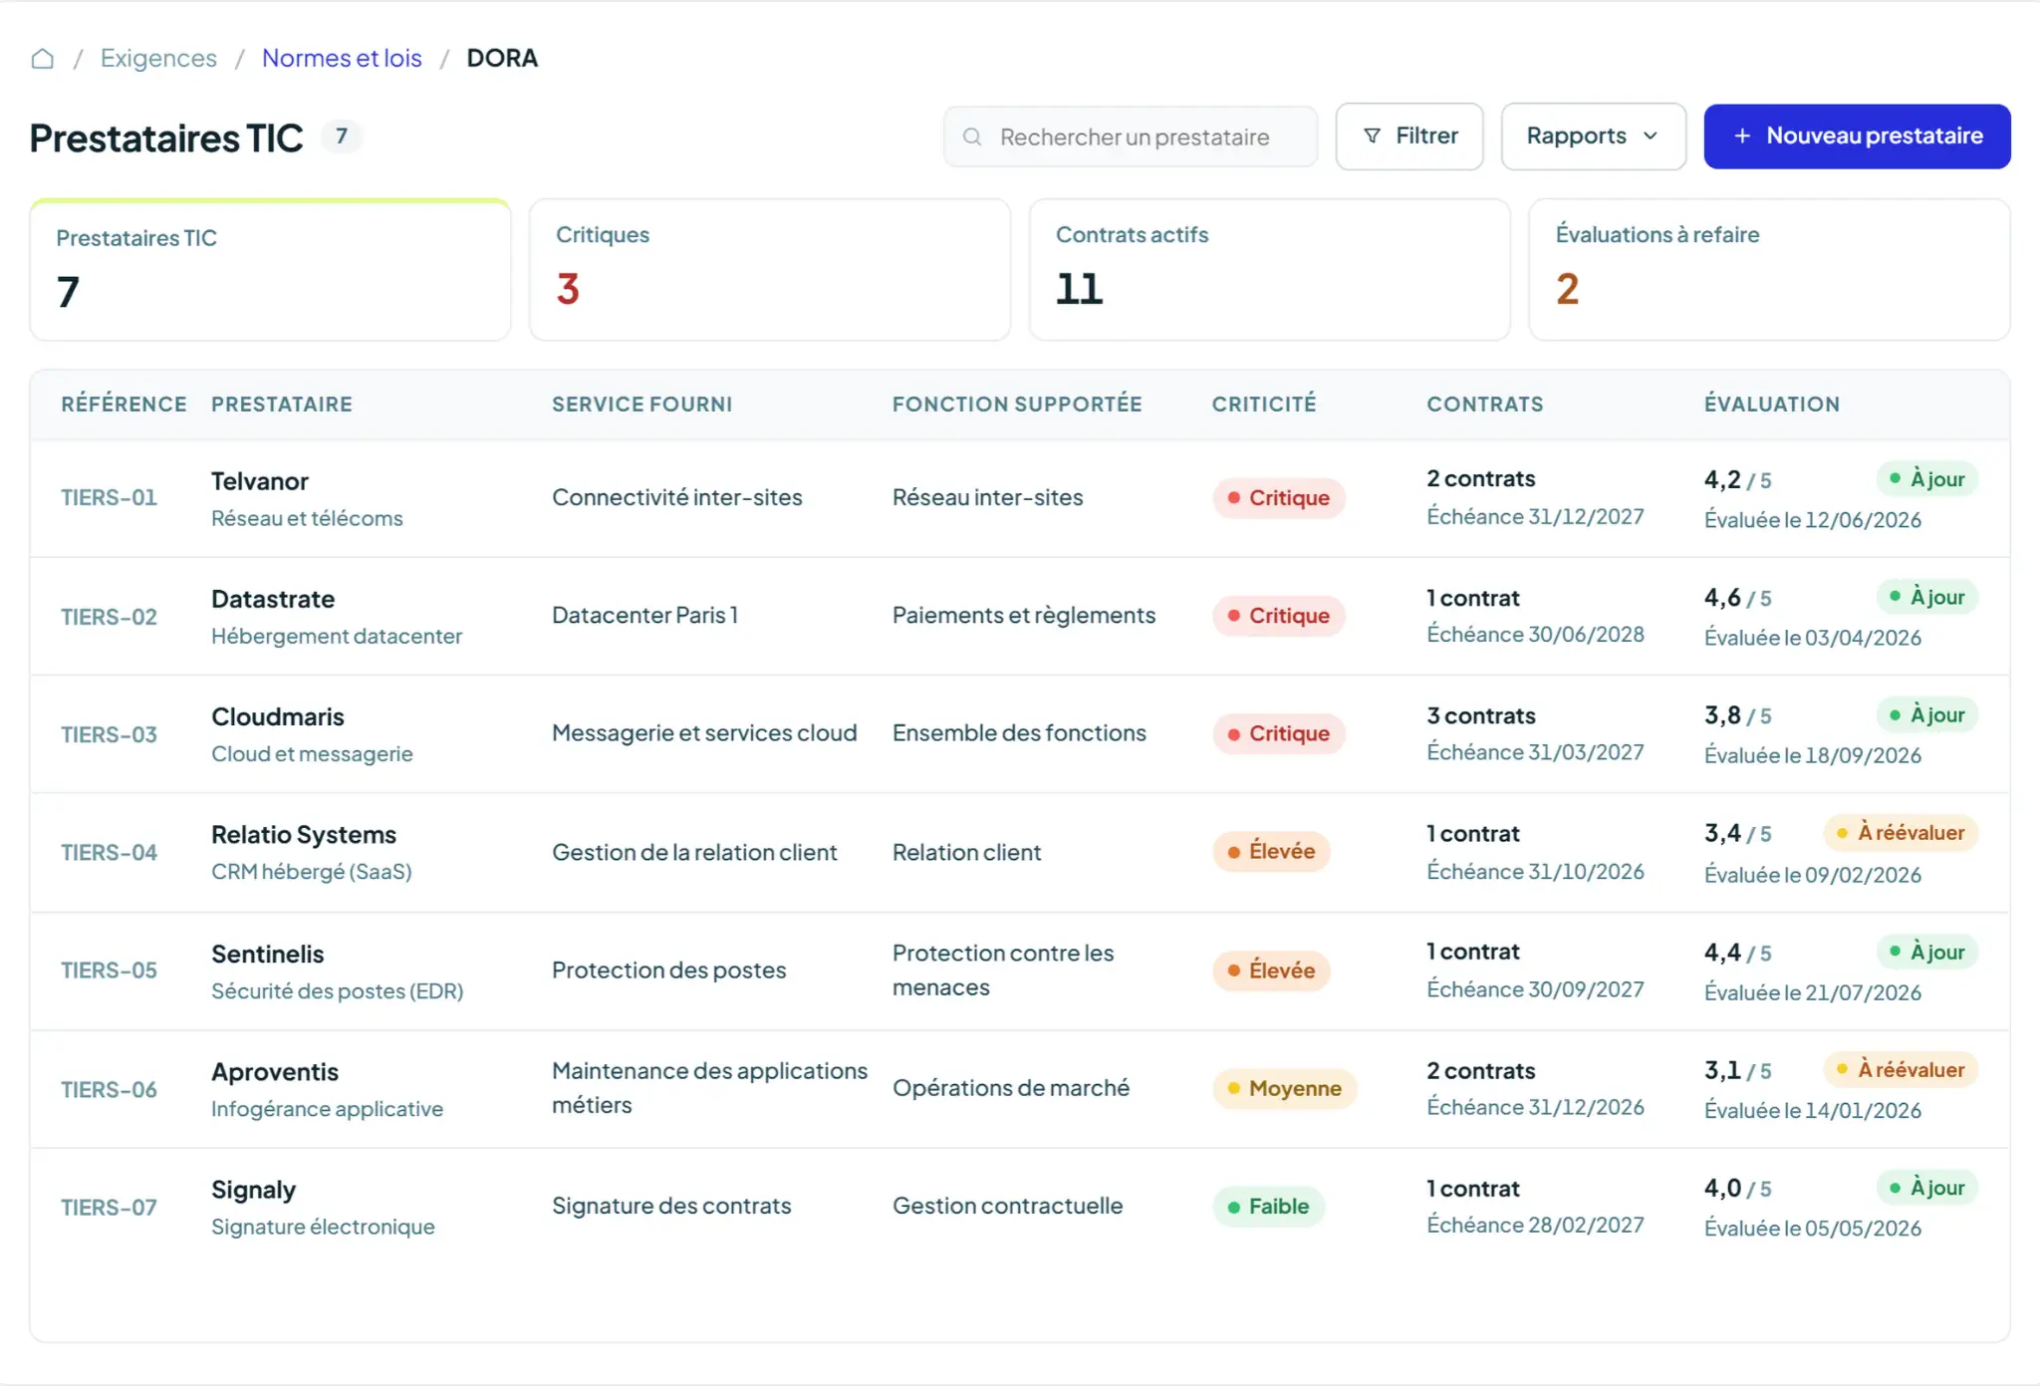Click Critique badge in Telvanor row
Image resolution: width=2040 pixels, height=1386 pixels.
tap(1279, 498)
